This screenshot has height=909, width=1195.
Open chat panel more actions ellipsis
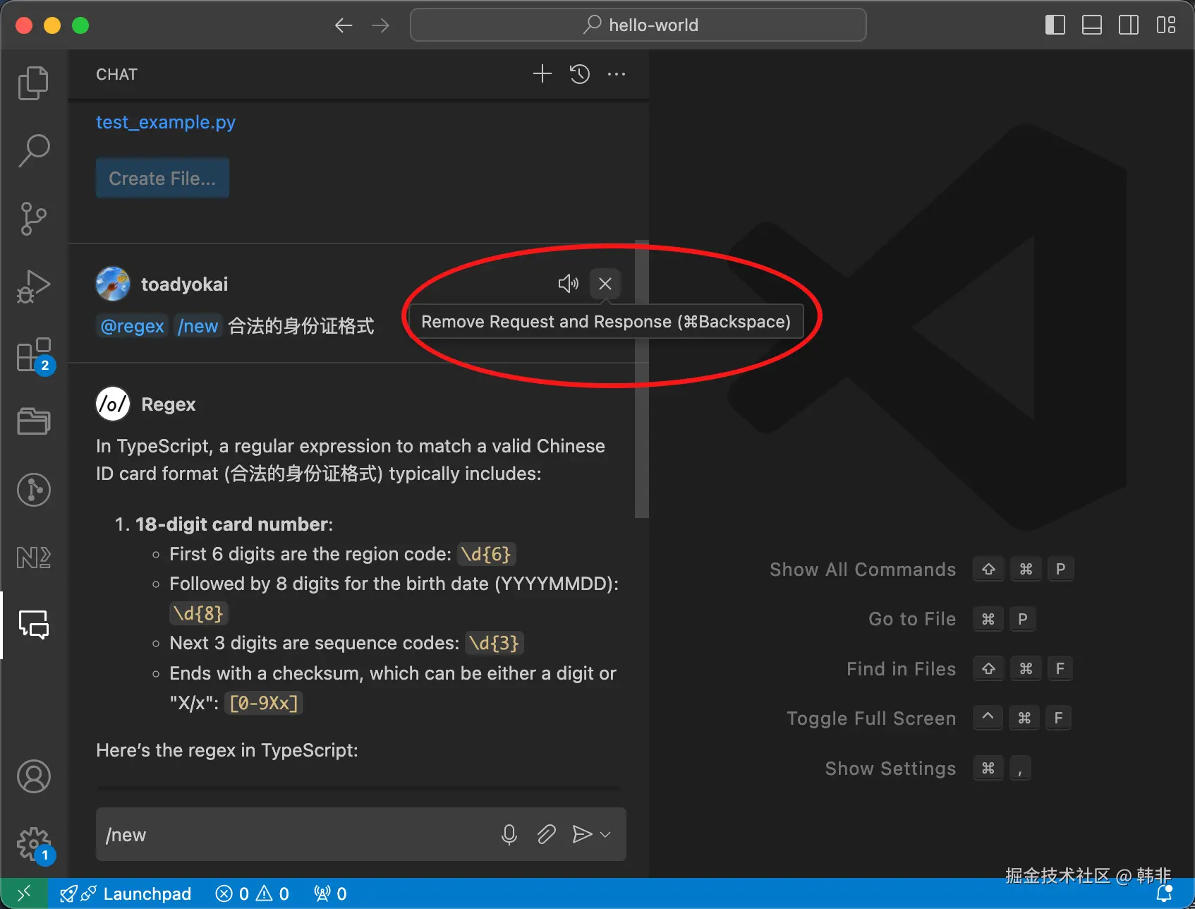[x=617, y=74]
